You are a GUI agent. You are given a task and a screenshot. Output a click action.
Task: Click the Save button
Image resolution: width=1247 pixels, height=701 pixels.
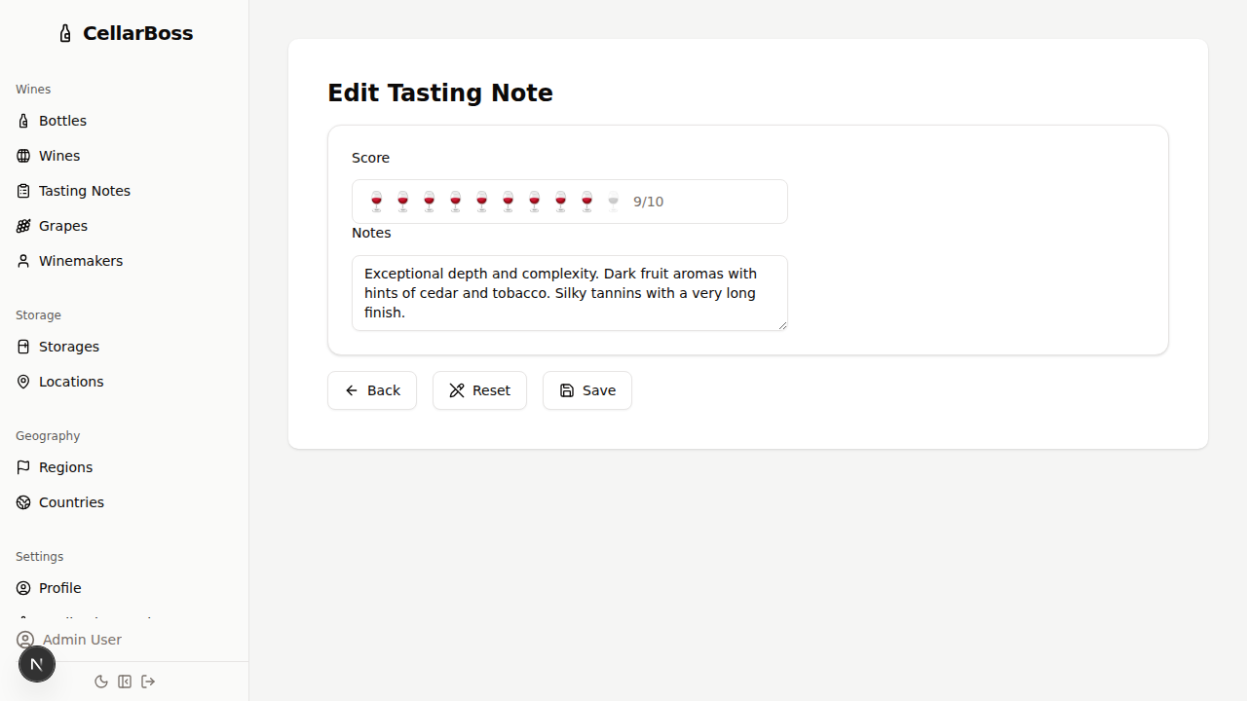point(586,390)
